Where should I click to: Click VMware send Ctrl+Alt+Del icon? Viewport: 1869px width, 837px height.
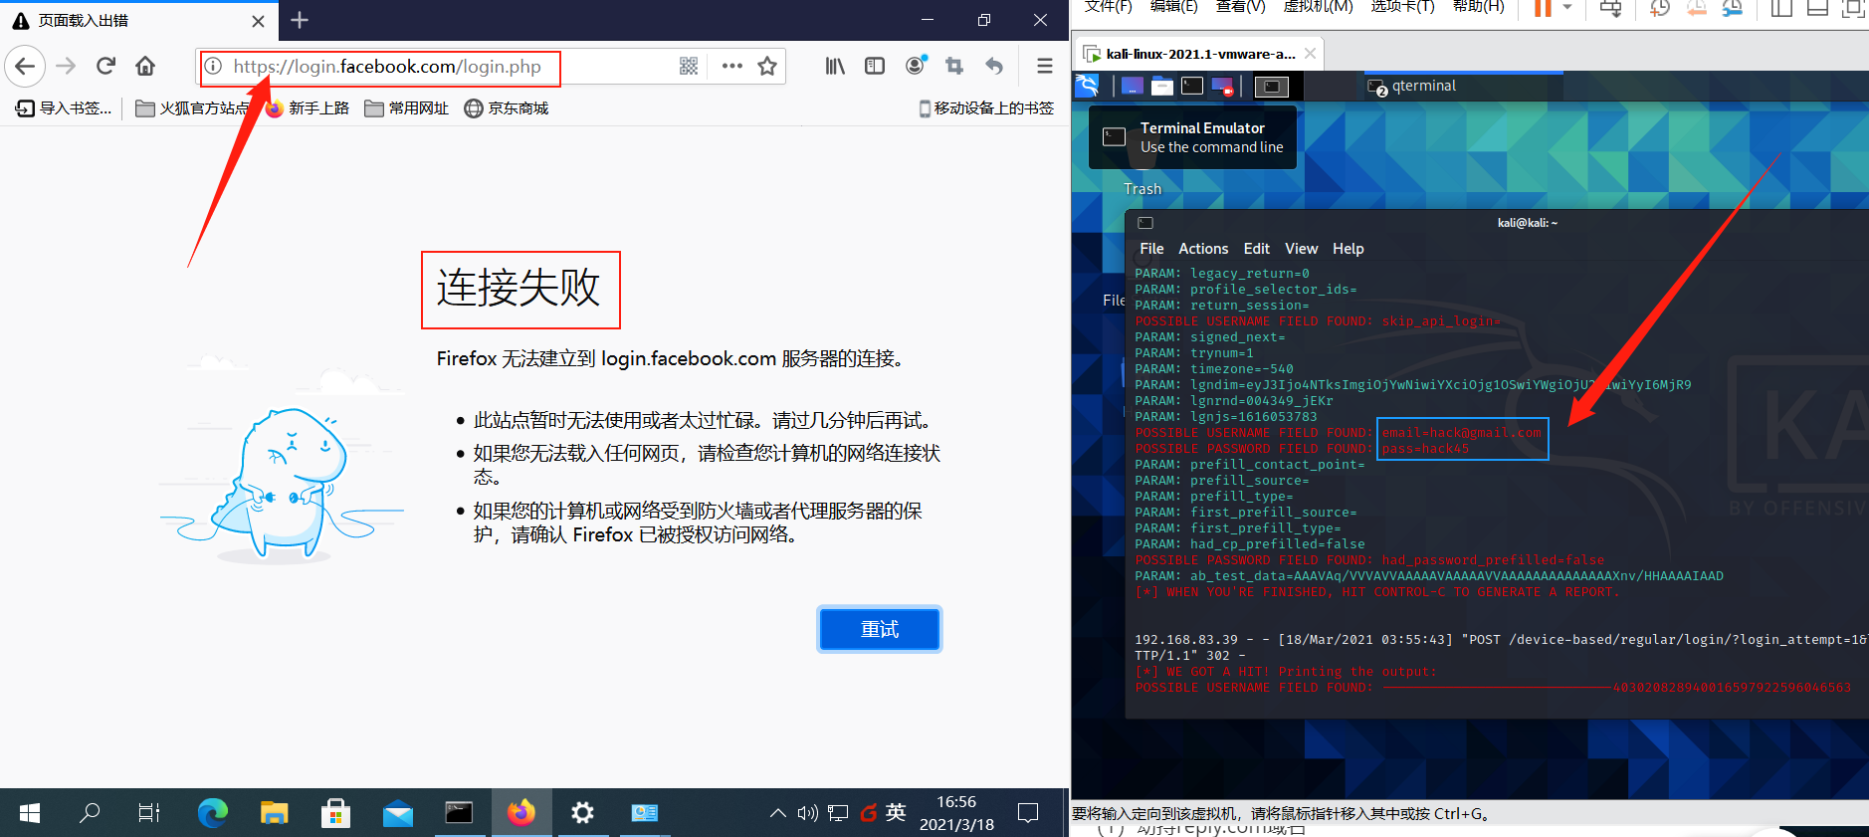[1610, 9]
